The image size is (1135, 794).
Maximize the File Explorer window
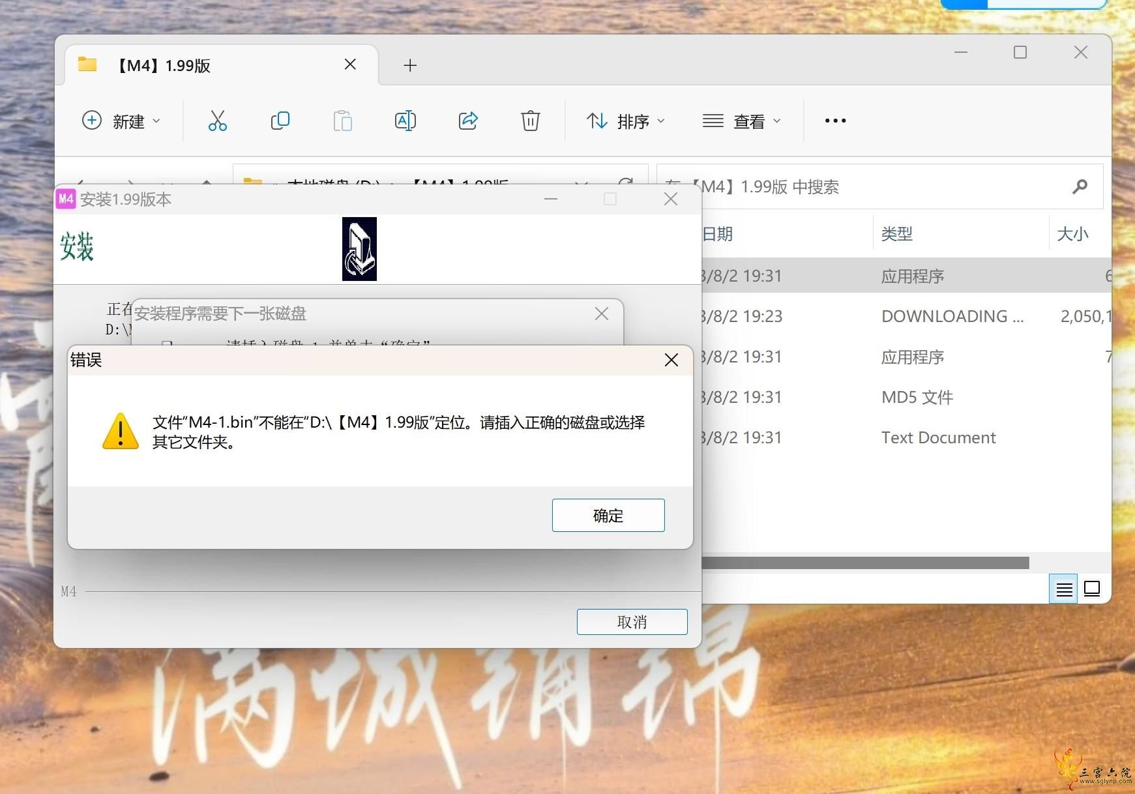point(1020,52)
